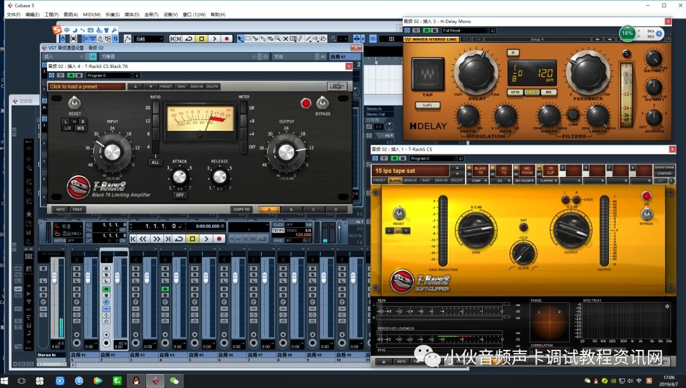Click the H-Delay FEEDBACK knob
686x388 pixels.
coord(588,72)
